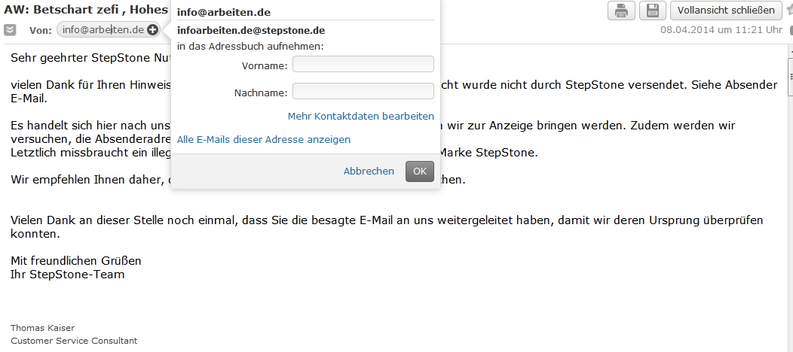Click the plus icon beside sender address
The image size is (793, 352).
pyautogui.click(x=153, y=30)
